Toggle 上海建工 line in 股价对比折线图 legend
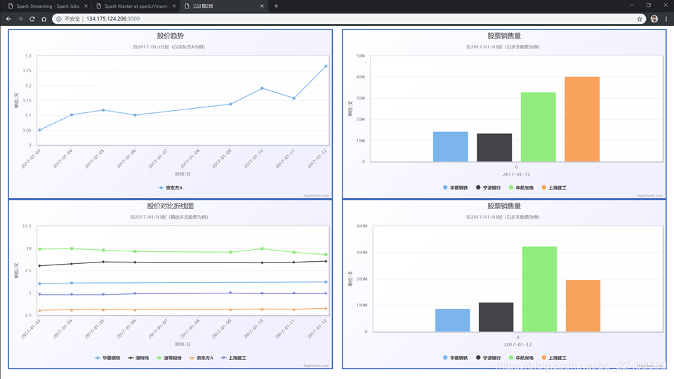The width and height of the screenshot is (674, 379). [x=233, y=358]
